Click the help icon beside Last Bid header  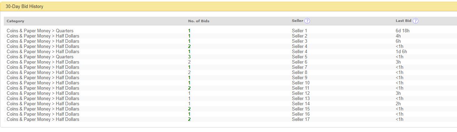pos(415,21)
